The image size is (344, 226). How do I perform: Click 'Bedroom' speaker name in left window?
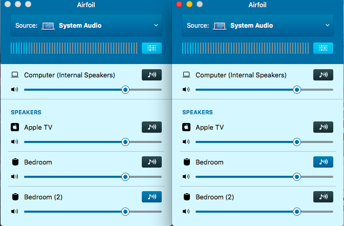pos(38,162)
